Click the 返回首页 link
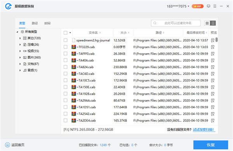This screenshot has height=151, width=233. (18, 145)
